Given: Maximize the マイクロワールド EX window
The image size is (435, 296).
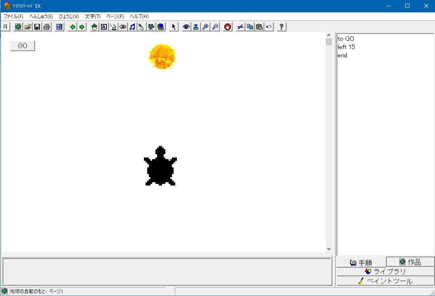Looking at the screenshot, I should pyautogui.click(x=407, y=6).
